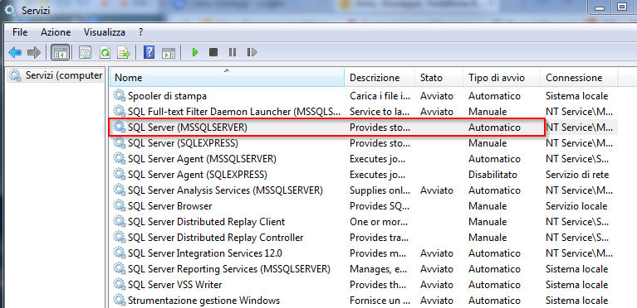Restart service with the resume button
This screenshot has height=308, width=637.
tap(252, 52)
